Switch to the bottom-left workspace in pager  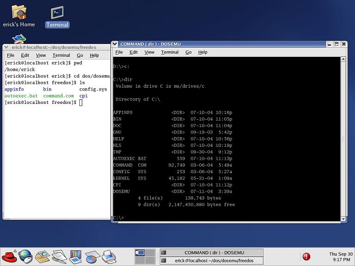140,260
